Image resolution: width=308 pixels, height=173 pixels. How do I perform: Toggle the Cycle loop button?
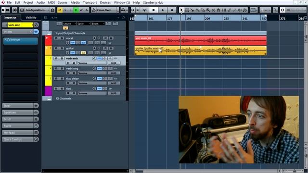pyautogui.click(x=144, y=10)
